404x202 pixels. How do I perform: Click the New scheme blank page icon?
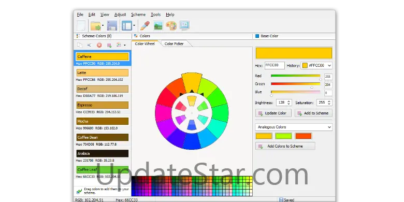coord(81,25)
